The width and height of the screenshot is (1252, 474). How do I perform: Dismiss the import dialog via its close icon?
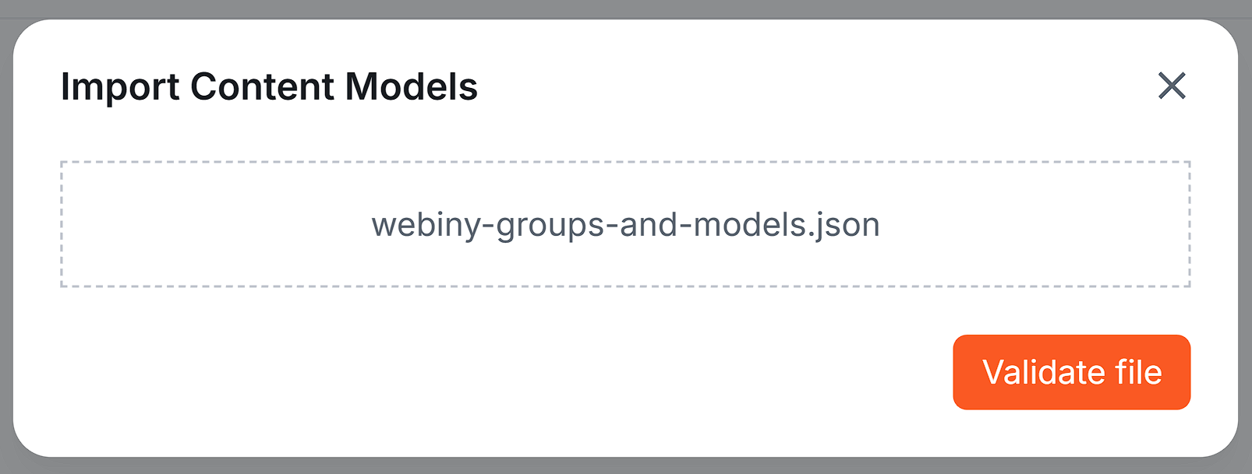pyautogui.click(x=1171, y=86)
